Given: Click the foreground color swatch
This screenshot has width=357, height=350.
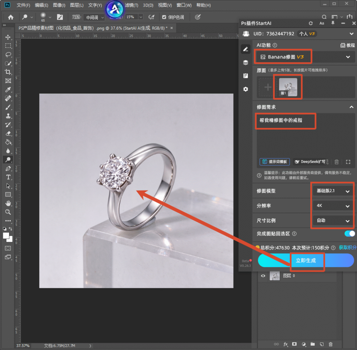Looking at the screenshot, I should click(x=6, y=236).
